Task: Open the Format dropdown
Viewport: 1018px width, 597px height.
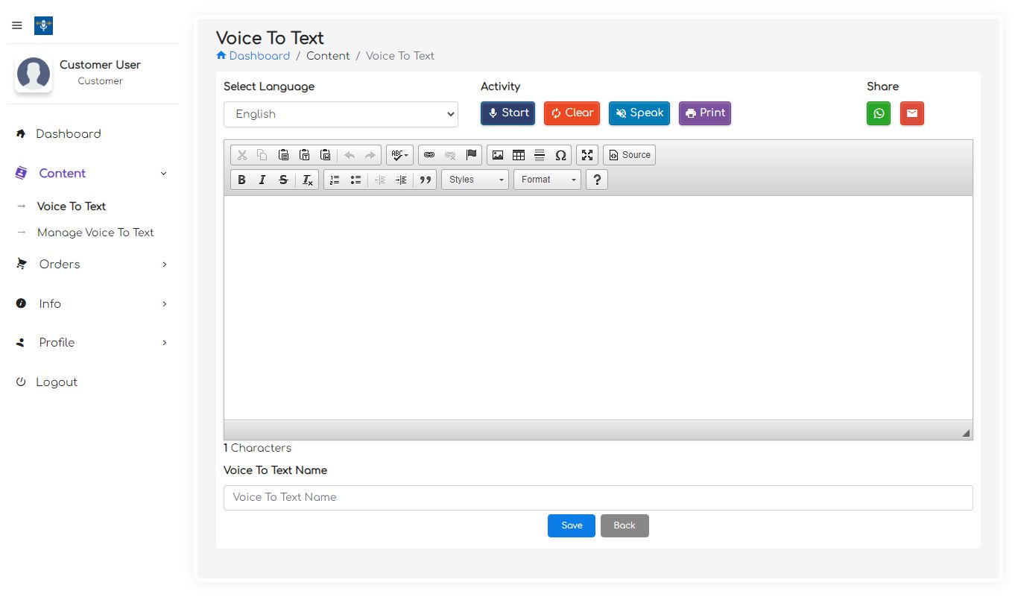Action: pos(547,180)
